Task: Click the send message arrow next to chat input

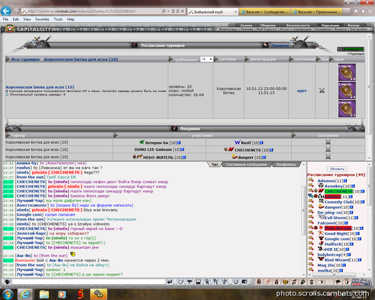Action: (x=169, y=282)
